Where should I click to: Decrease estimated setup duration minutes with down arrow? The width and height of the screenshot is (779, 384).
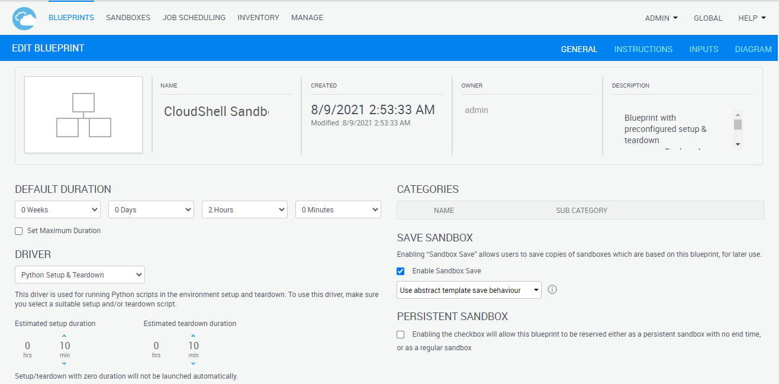click(x=65, y=364)
